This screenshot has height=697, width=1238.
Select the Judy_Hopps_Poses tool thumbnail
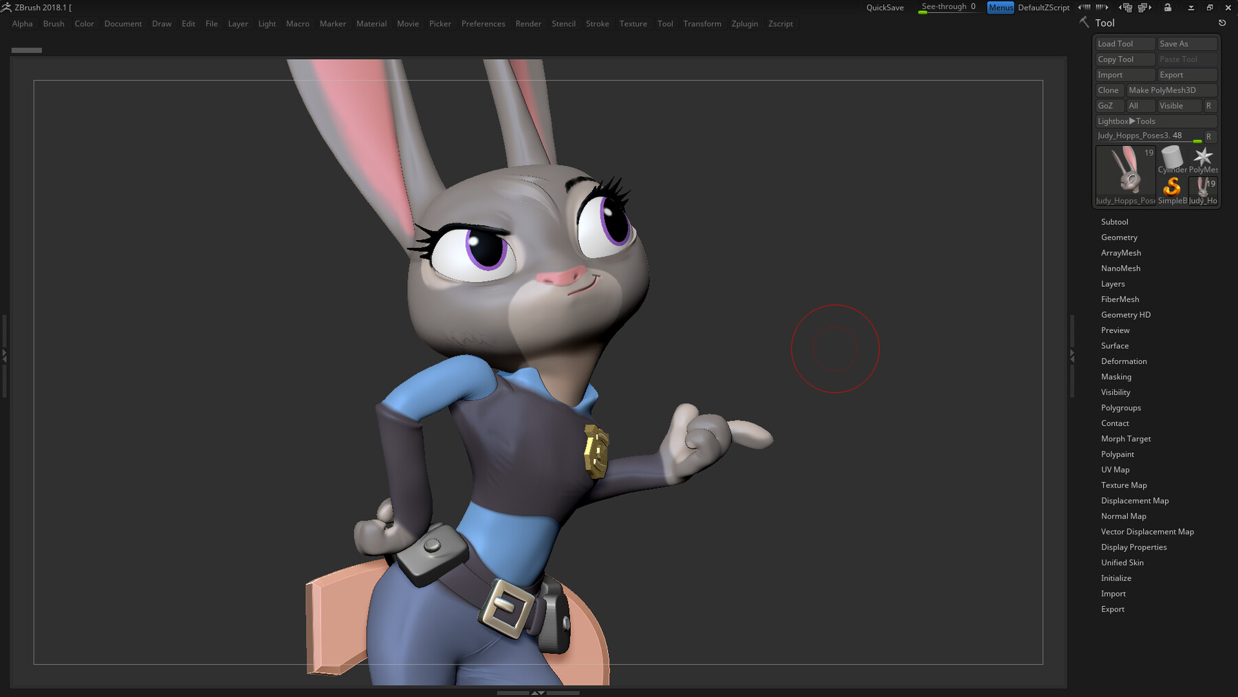point(1124,174)
